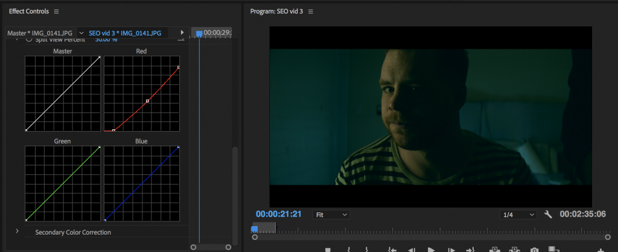The image size is (618, 252).
Task: Open the Button Editor plus icon
Action: point(600,250)
